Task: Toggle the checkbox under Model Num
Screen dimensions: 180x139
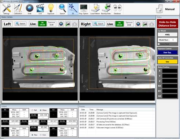Action: pyautogui.click(x=159, y=44)
